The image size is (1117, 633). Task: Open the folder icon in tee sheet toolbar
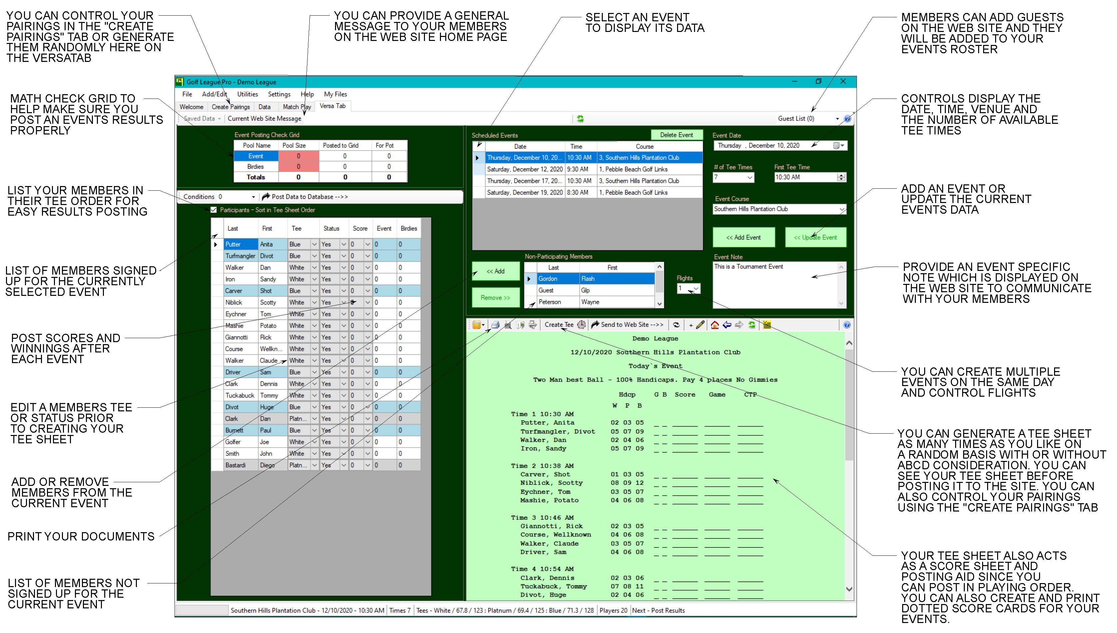coord(476,325)
